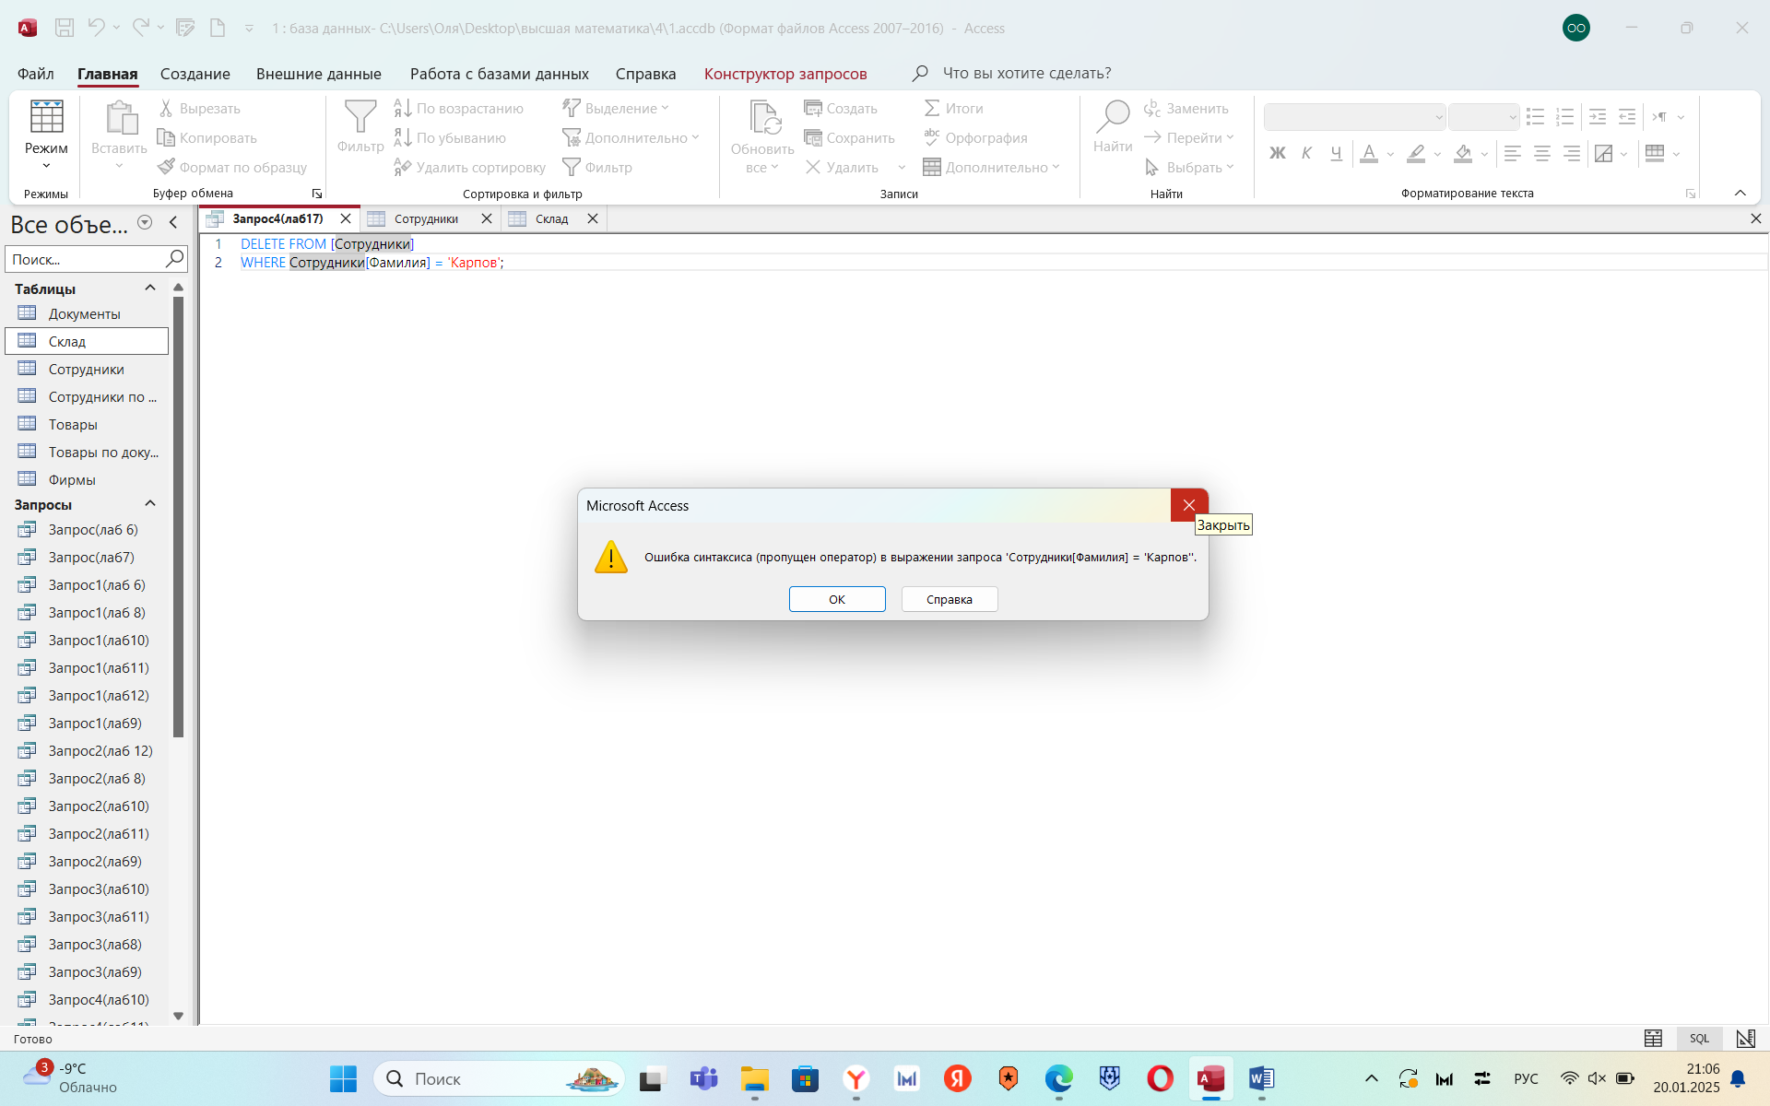The height and width of the screenshot is (1106, 1770).
Task: Click the search icon in navigation pane
Action: 174,259
